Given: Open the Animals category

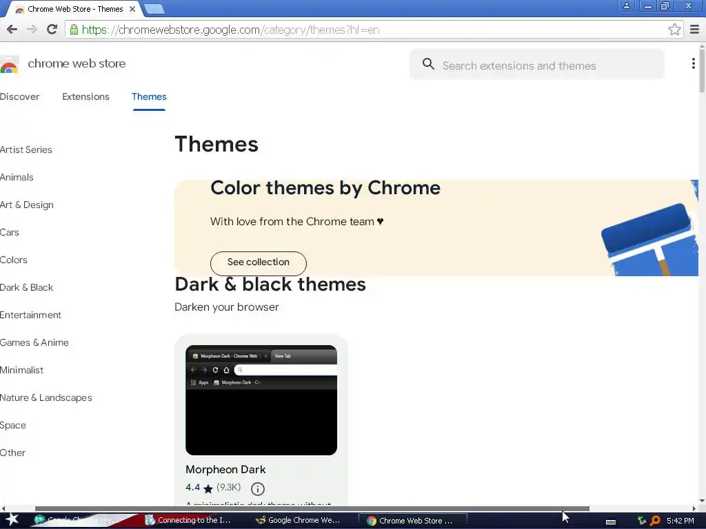Looking at the screenshot, I should click(17, 177).
